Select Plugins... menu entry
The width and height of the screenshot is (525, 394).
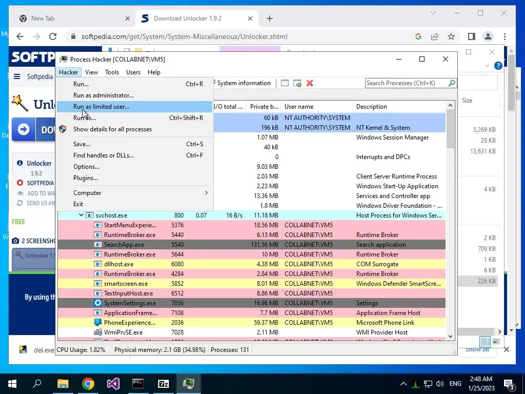(x=135, y=178)
